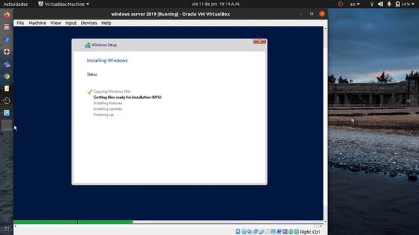
Task: Click 'Finishing up' status line
Action: [x=103, y=115]
